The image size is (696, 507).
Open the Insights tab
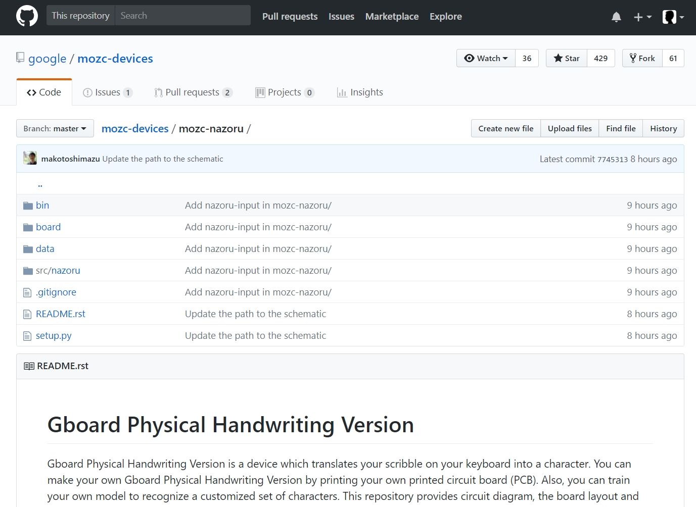[360, 92]
